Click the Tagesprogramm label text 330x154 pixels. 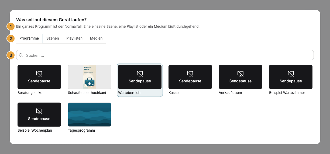(x=81, y=130)
